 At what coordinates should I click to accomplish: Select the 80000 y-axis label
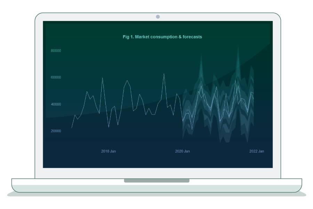tap(56, 51)
